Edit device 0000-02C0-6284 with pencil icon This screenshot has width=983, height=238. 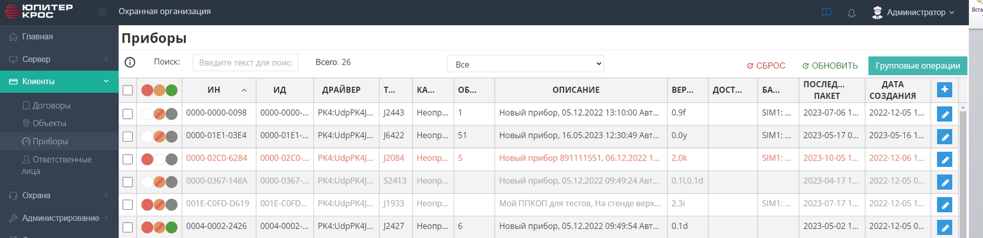pyautogui.click(x=944, y=160)
